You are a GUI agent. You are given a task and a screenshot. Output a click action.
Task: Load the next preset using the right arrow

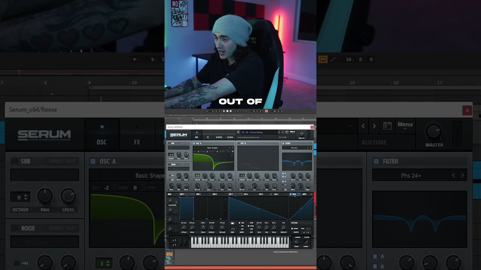pyautogui.click(x=283, y=132)
